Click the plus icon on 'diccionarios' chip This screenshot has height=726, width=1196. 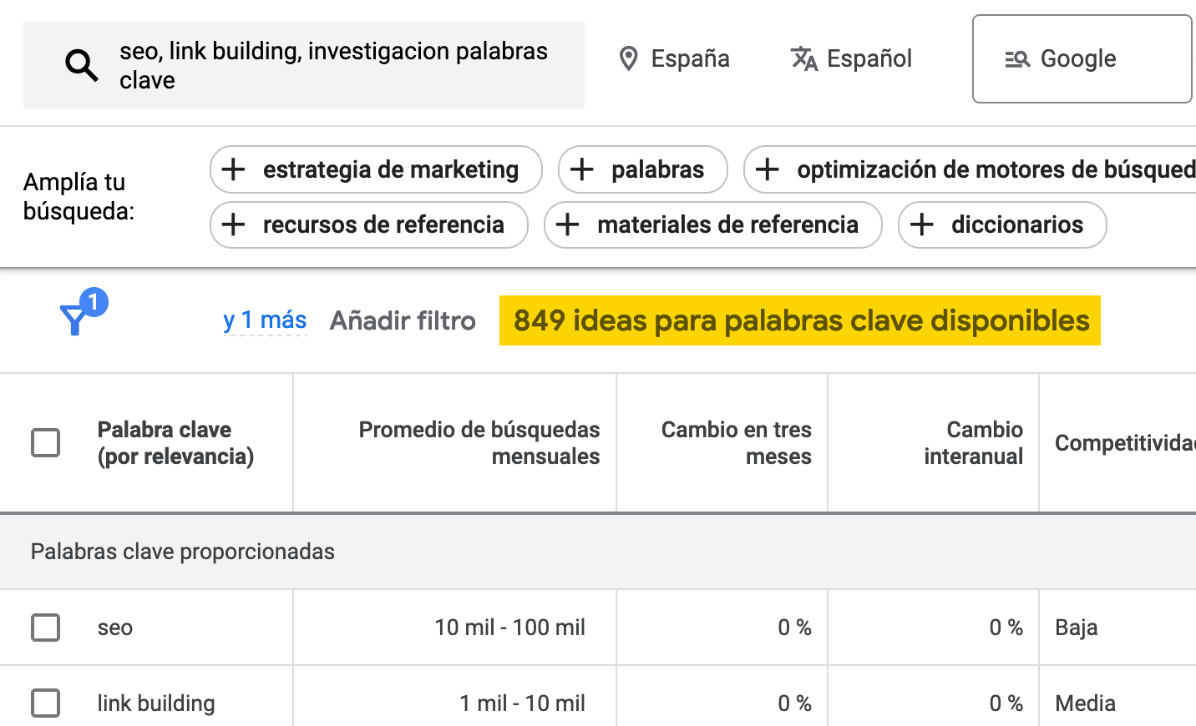[x=922, y=224]
